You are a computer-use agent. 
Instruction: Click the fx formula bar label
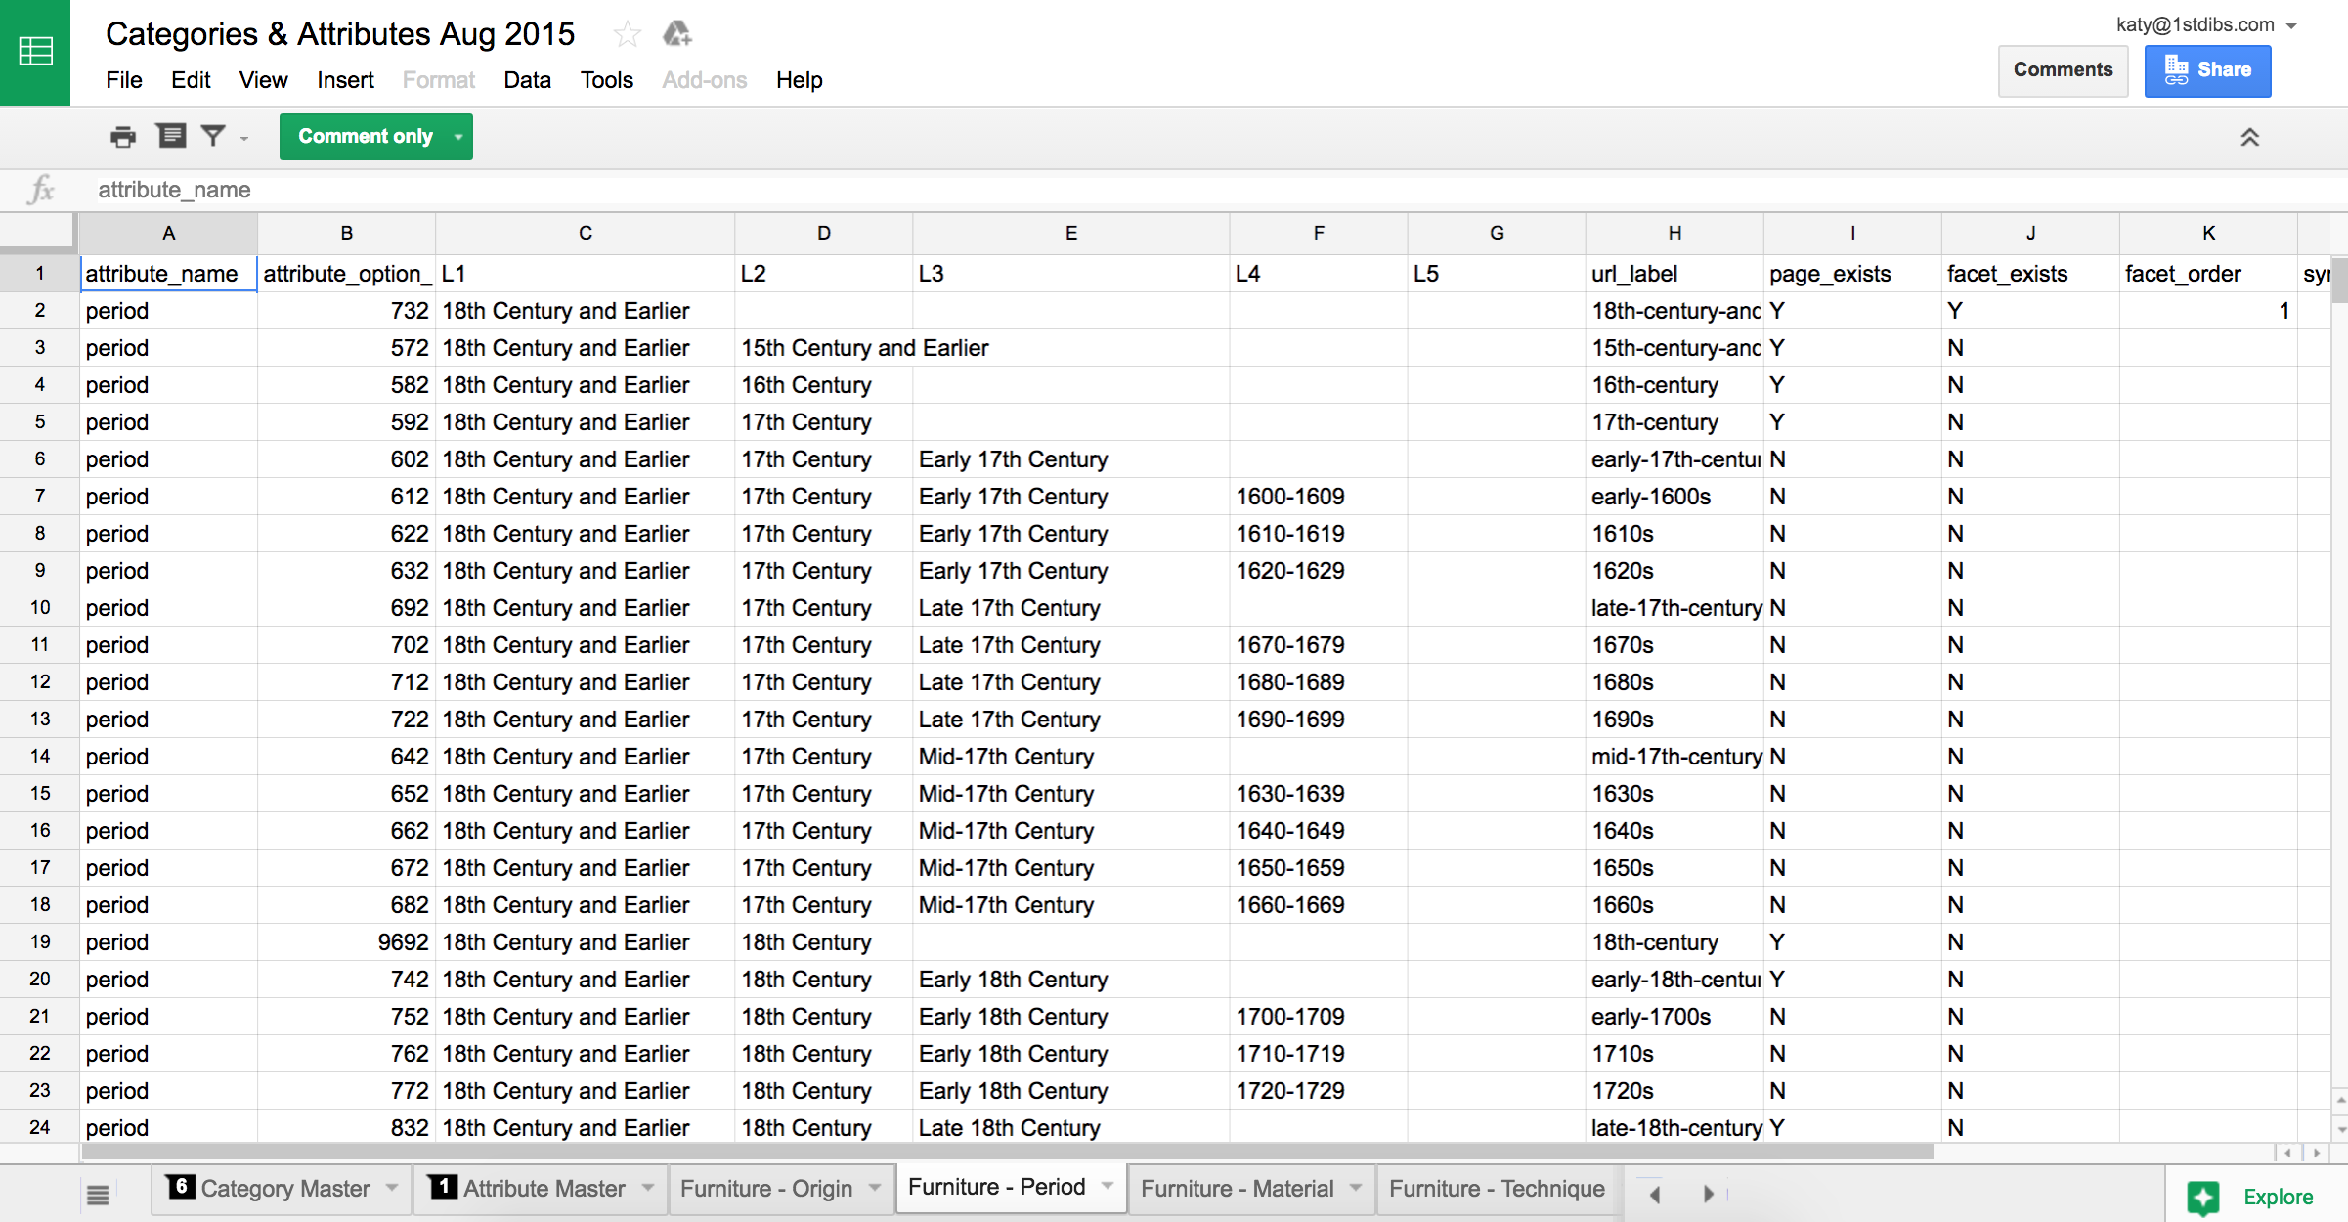pyautogui.click(x=40, y=190)
